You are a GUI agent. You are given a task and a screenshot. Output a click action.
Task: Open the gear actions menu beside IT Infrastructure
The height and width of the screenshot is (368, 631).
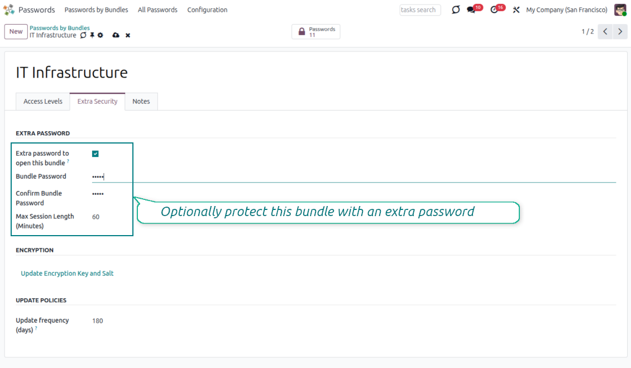[101, 35]
